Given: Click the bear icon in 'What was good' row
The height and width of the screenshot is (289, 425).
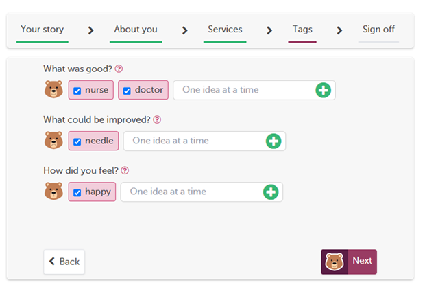Looking at the screenshot, I should point(53,90).
